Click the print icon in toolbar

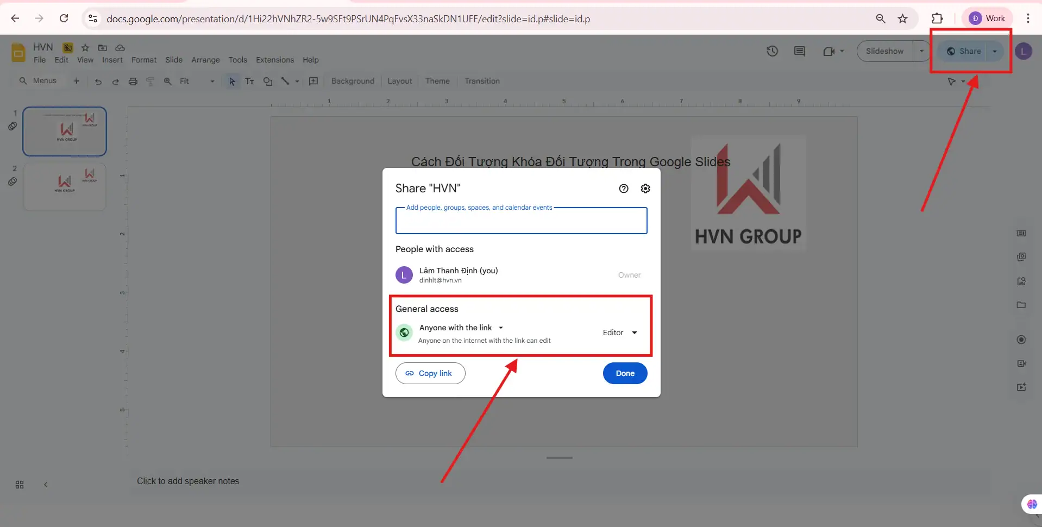[x=133, y=81]
